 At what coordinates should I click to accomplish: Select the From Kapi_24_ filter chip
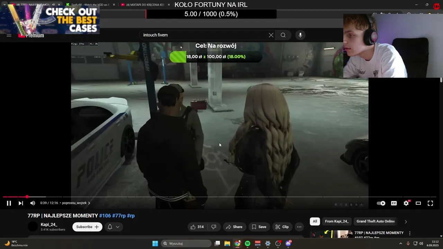[336, 221]
